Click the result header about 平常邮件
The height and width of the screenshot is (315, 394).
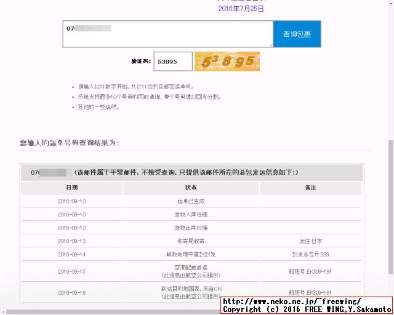tap(191, 172)
